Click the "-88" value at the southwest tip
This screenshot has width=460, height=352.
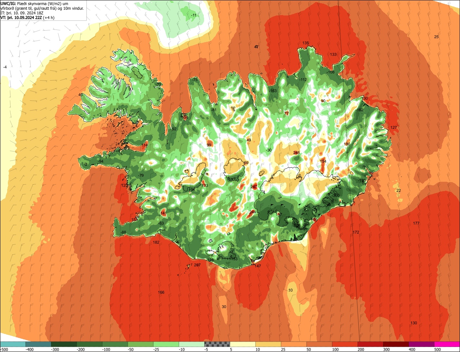click(x=123, y=232)
